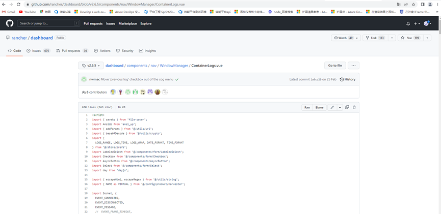This screenshot has width=441, height=214.
Task: Star the repository
Action: pos(410,38)
